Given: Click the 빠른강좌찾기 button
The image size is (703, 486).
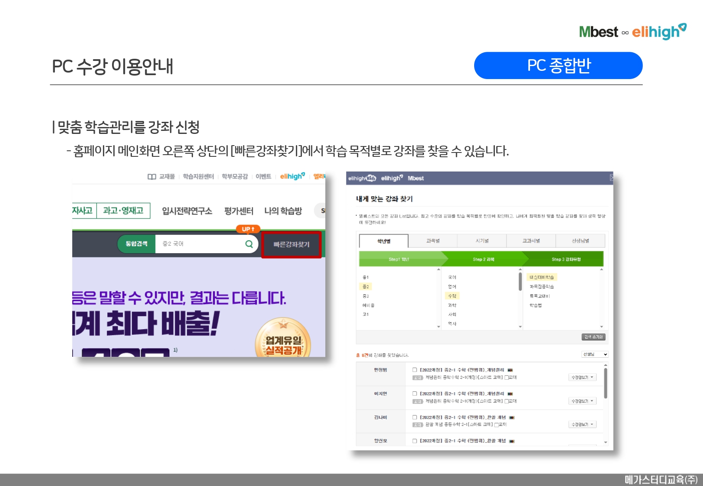Looking at the screenshot, I should point(291,245).
